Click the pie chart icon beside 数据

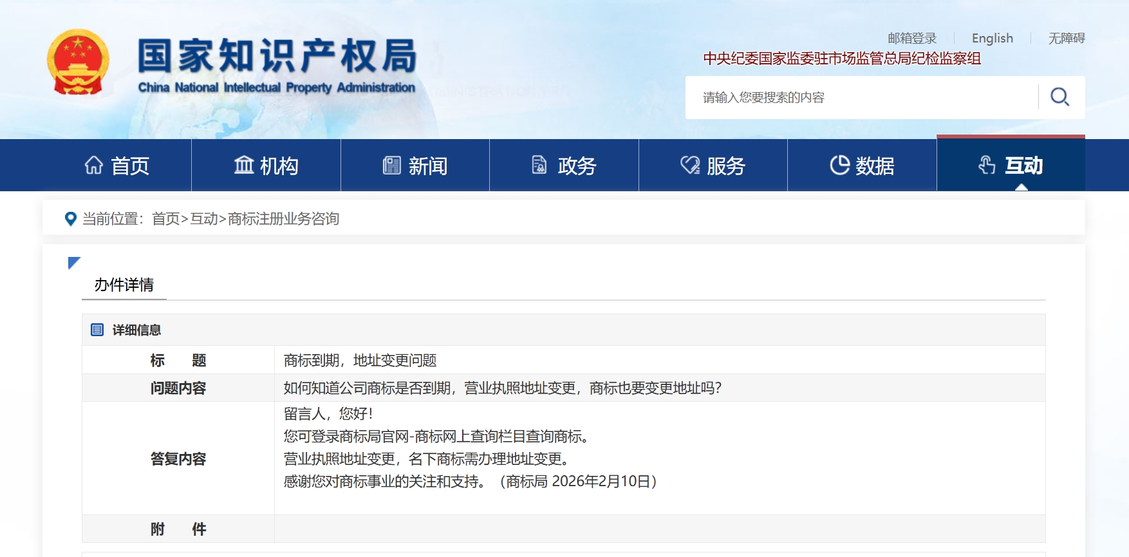pos(839,165)
